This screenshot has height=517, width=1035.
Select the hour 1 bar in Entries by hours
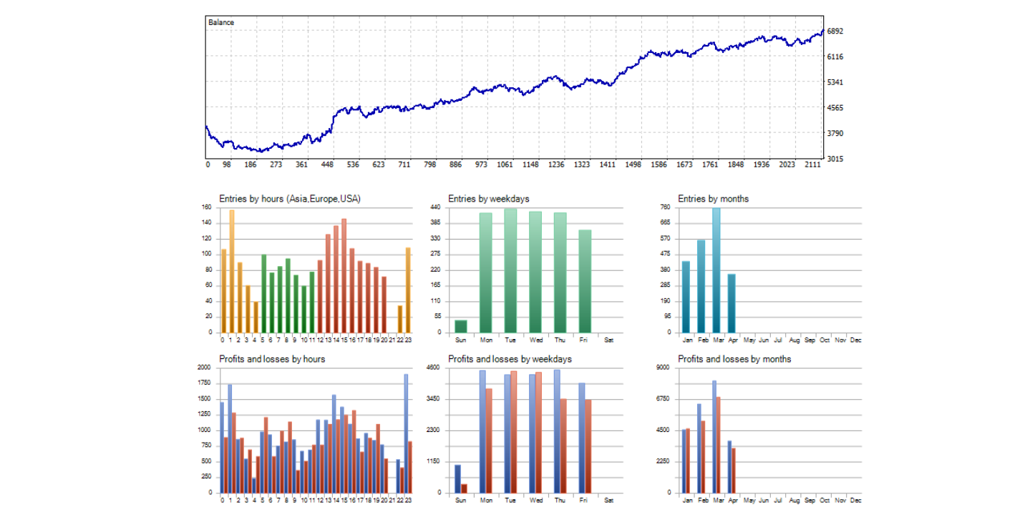coord(231,271)
